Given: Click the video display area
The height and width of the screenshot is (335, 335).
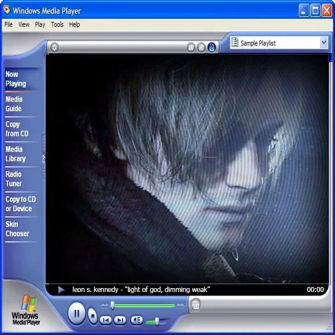Looking at the screenshot, I should tap(187, 169).
